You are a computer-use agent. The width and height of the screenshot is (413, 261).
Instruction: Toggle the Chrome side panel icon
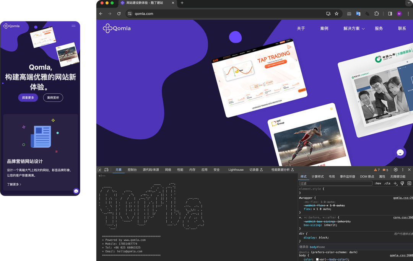(x=390, y=14)
